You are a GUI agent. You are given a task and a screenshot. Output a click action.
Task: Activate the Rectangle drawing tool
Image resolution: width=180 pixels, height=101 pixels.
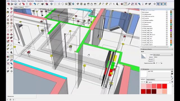tap(8, 20)
